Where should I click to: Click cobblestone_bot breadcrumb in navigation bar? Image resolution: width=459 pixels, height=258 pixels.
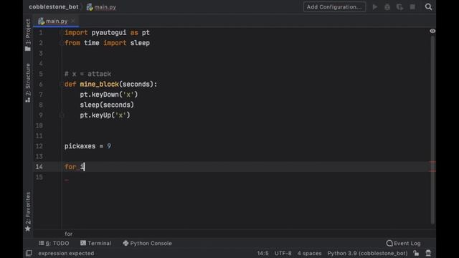54,7
